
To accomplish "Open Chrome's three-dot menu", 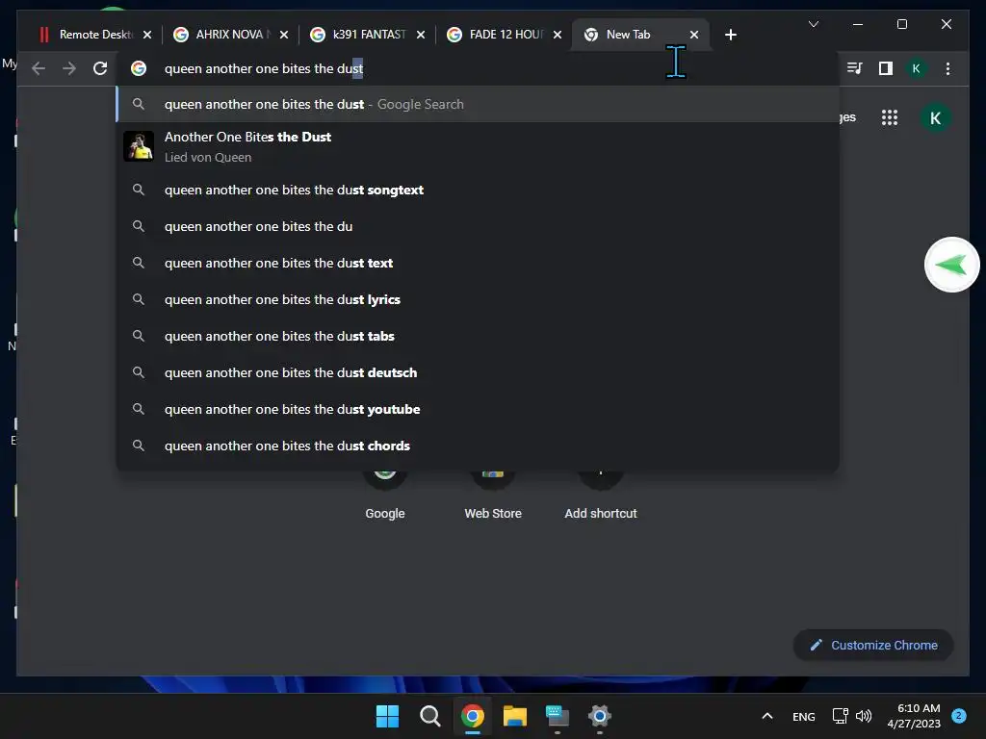I will tap(947, 68).
